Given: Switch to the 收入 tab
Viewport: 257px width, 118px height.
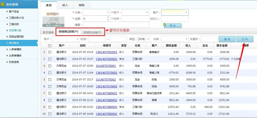Looking at the screenshot, I should click(65, 5).
